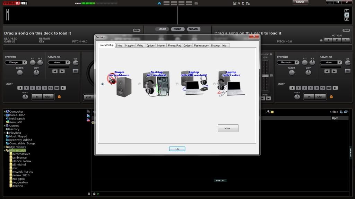The width and height of the screenshot is (355, 199).
Task: Set right deck loop length to 16
Action: 323,88
